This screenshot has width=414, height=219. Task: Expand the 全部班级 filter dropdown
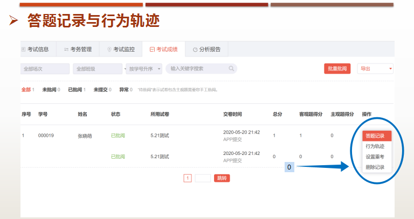[98, 69]
